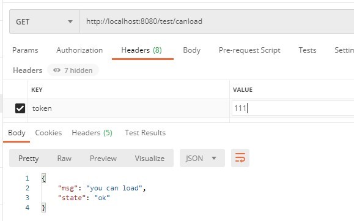The height and width of the screenshot is (221, 354).
Task: Open the Authorization tab
Action: [x=79, y=50]
